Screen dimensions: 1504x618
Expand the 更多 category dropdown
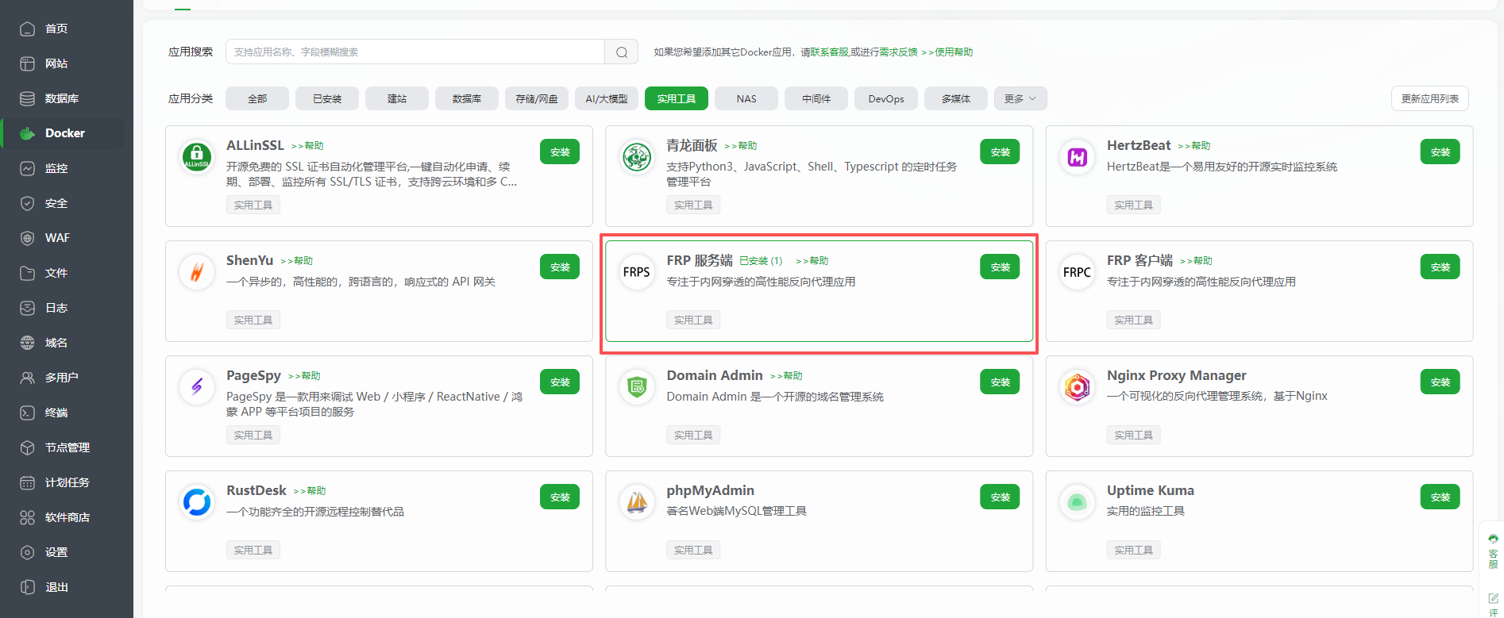click(x=1020, y=98)
